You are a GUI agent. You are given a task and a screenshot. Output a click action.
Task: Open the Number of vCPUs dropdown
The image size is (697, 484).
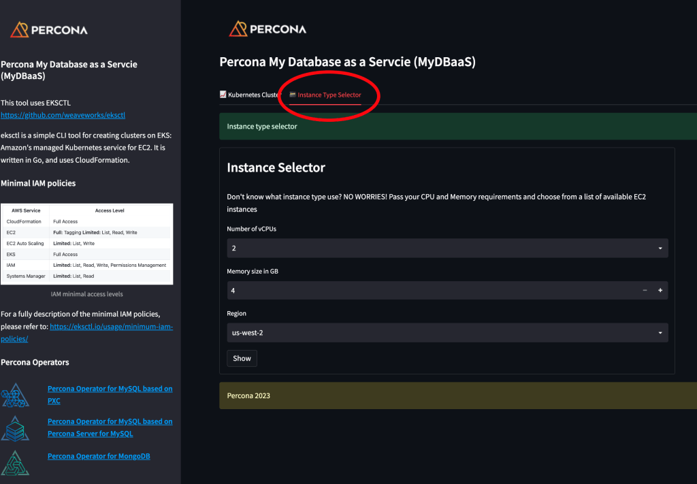[446, 248]
